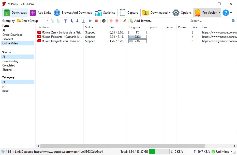This screenshot has width=237, height=155.
Task: Sort by Link column header
Action: pos(219,27)
